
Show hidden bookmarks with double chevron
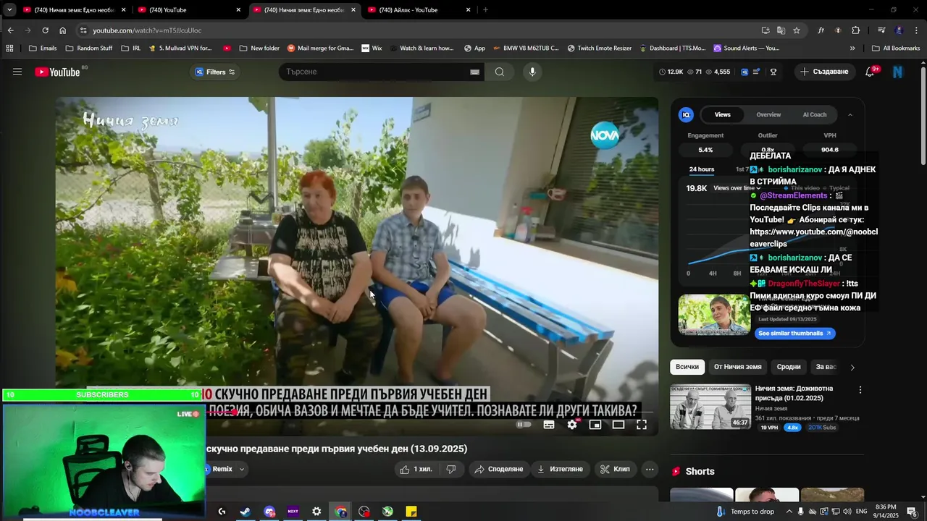coord(852,48)
